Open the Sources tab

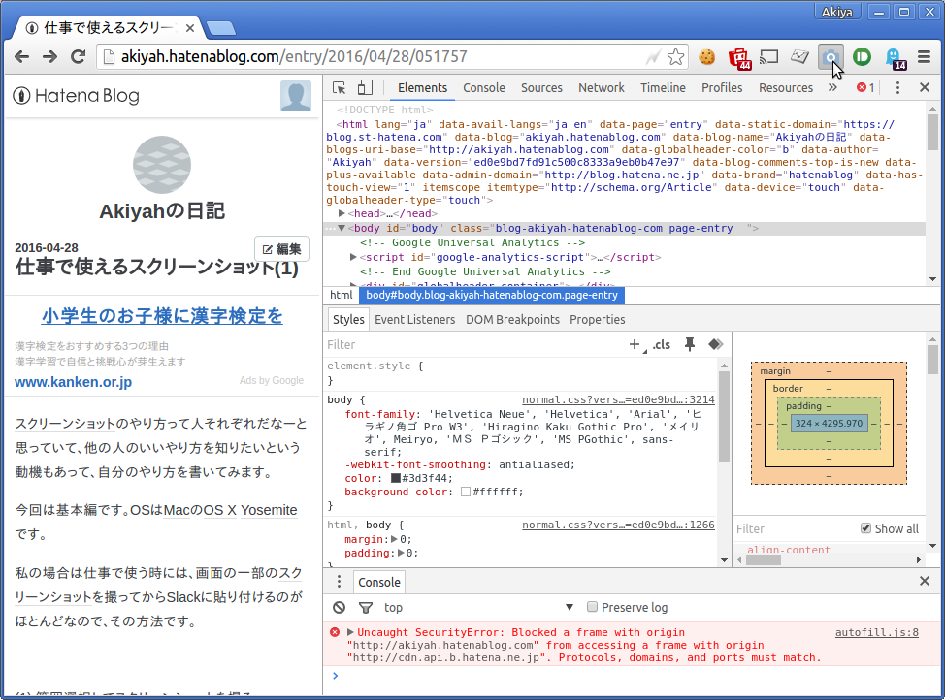(x=541, y=88)
